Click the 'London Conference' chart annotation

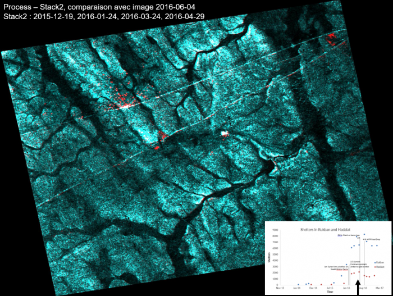pos(356,263)
